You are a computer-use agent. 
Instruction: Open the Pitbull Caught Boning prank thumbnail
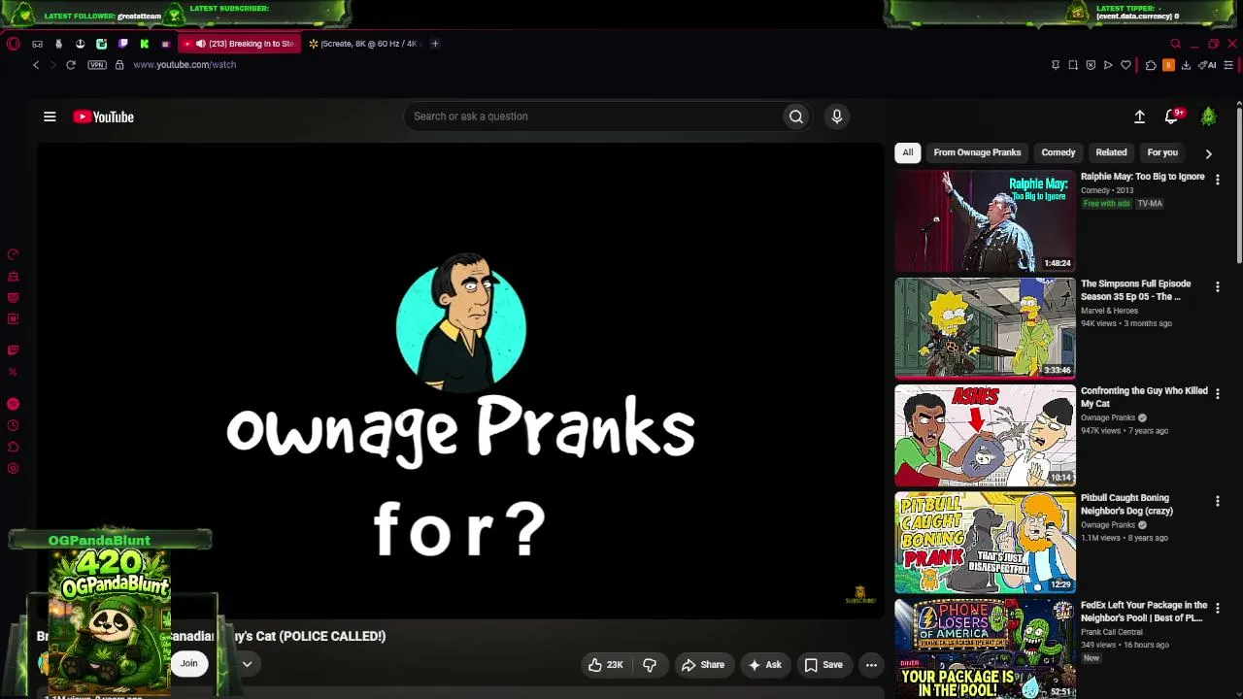(x=985, y=543)
